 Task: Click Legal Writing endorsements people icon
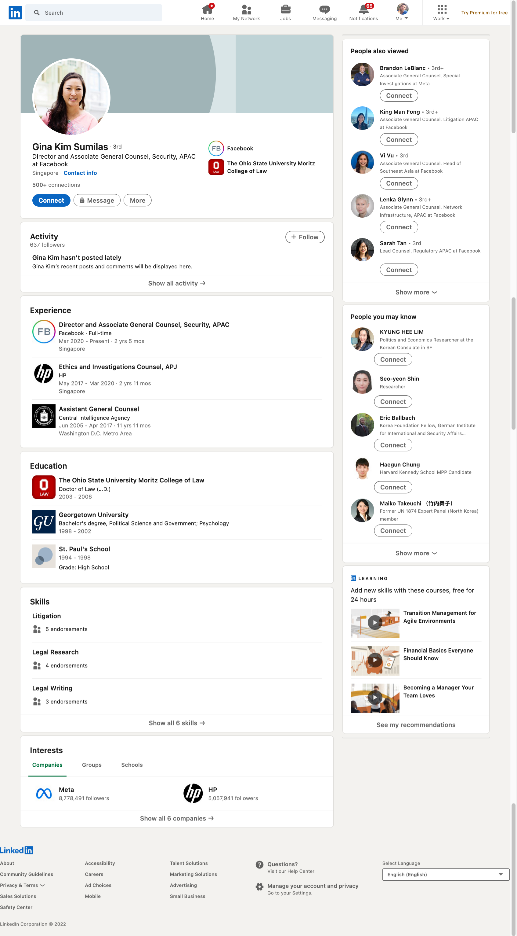pyautogui.click(x=37, y=701)
